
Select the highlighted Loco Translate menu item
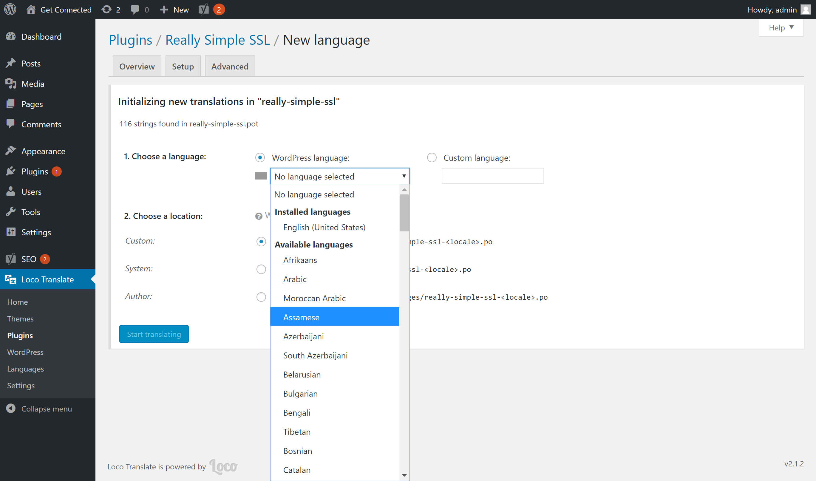pos(48,279)
